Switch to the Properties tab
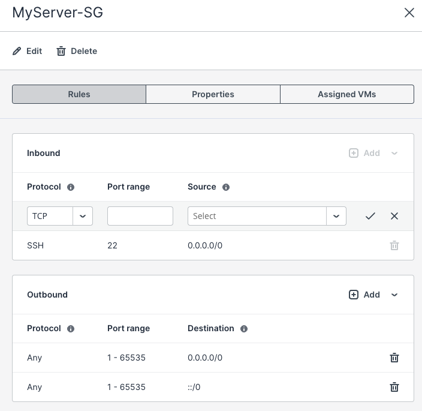 coord(213,94)
